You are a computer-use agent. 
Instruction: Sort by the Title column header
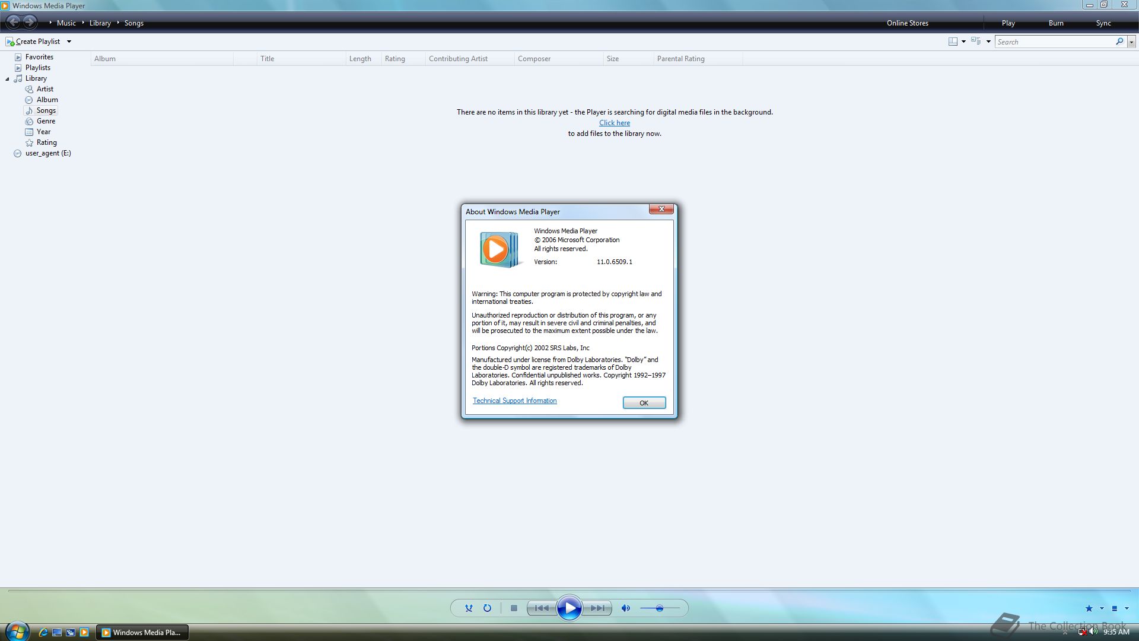coord(301,59)
